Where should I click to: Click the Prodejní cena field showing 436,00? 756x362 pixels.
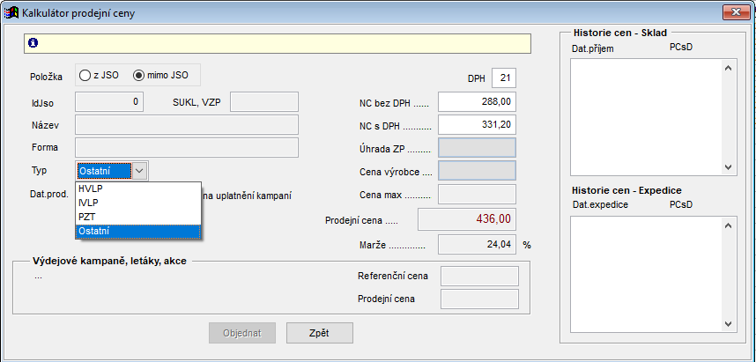pos(466,218)
